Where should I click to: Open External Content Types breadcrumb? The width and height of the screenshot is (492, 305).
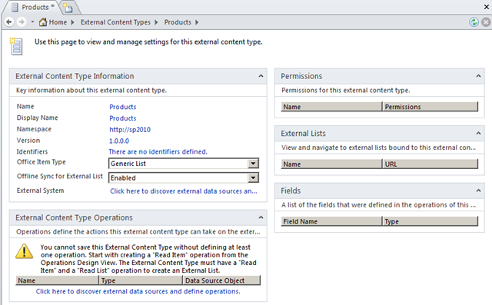[115, 22]
